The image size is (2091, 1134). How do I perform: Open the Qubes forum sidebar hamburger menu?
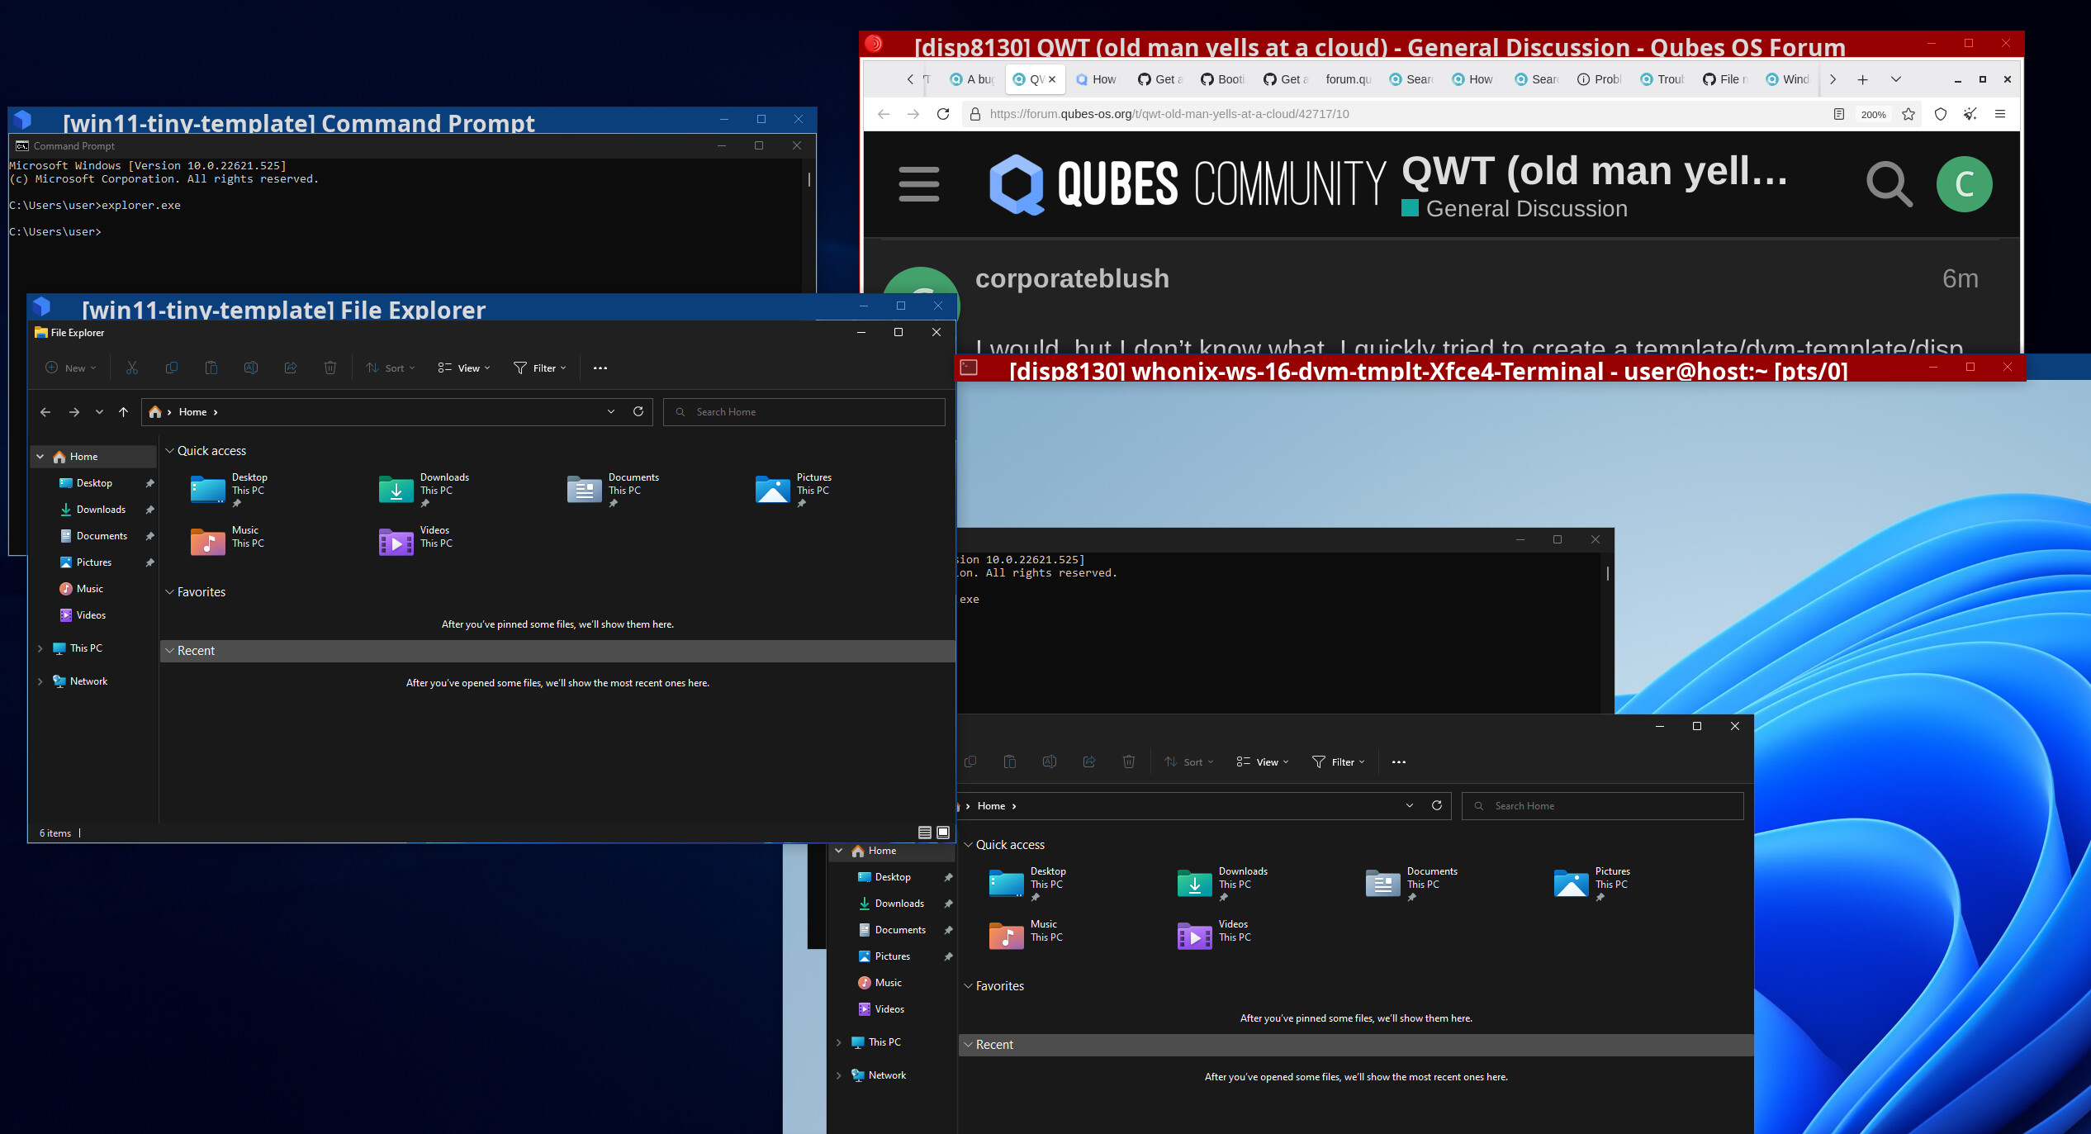point(919,184)
